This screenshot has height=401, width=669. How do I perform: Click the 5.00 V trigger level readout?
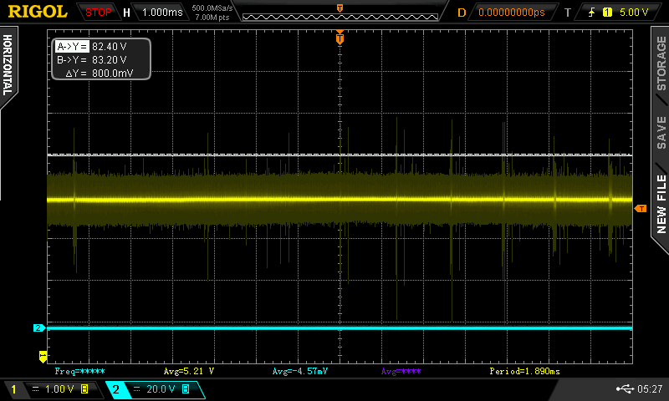(x=633, y=13)
